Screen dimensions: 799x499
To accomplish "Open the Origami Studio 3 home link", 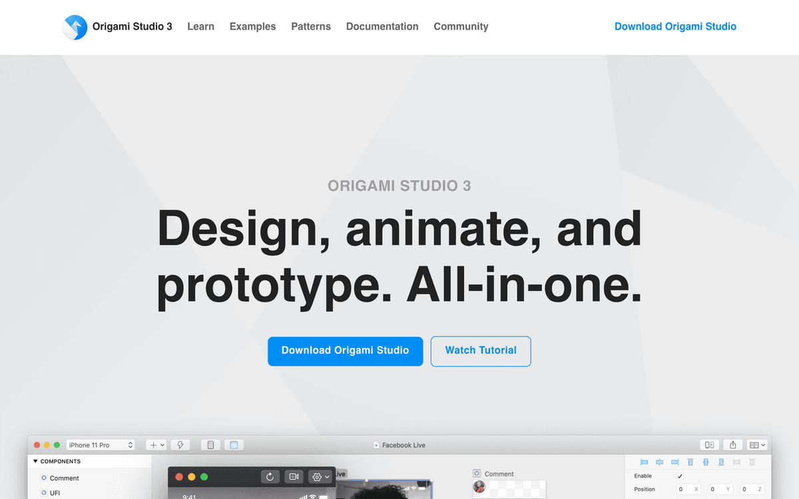I will pos(132,27).
